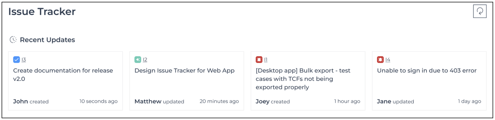Open issue link I3
Image resolution: width=495 pixels, height=120 pixels.
coord(24,60)
